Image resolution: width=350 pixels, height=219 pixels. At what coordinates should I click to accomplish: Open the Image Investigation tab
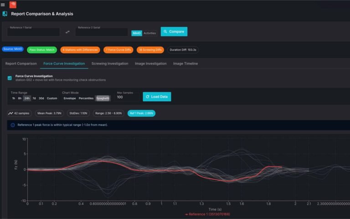pyautogui.click(x=151, y=63)
